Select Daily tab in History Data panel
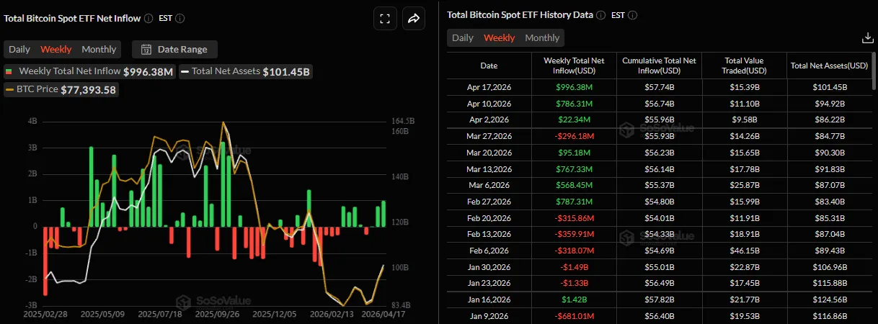The height and width of the screenshot is (324, 878). click(x=462, y=38)
